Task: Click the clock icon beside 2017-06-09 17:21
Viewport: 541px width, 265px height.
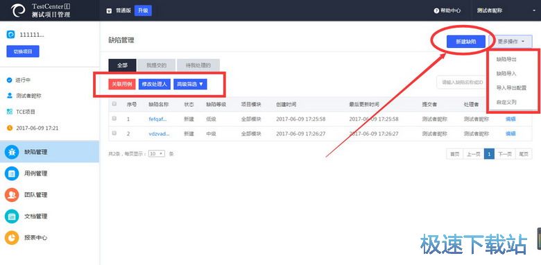Action: (x=9, y=128)
